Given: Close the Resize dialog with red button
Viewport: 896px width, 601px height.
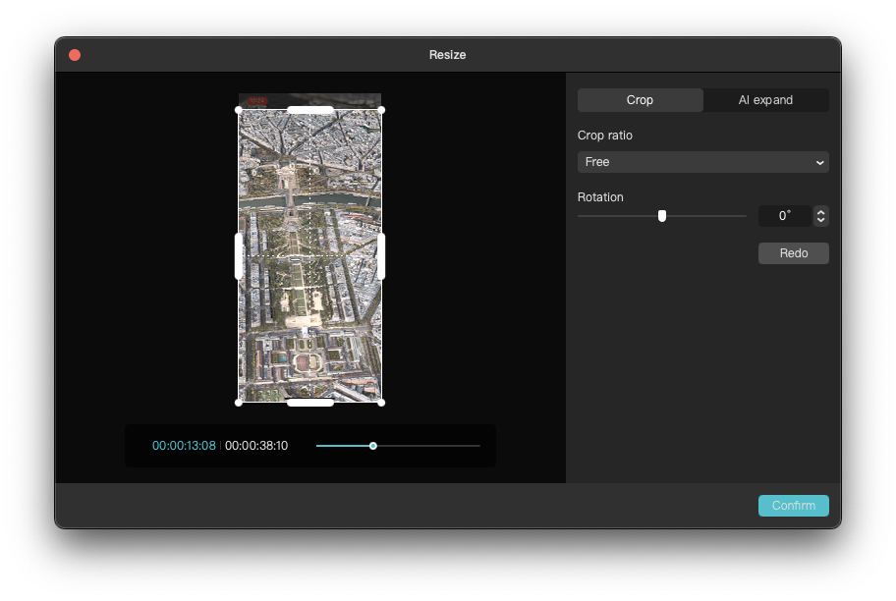Looking at the screenshot, I should [75, 55].
